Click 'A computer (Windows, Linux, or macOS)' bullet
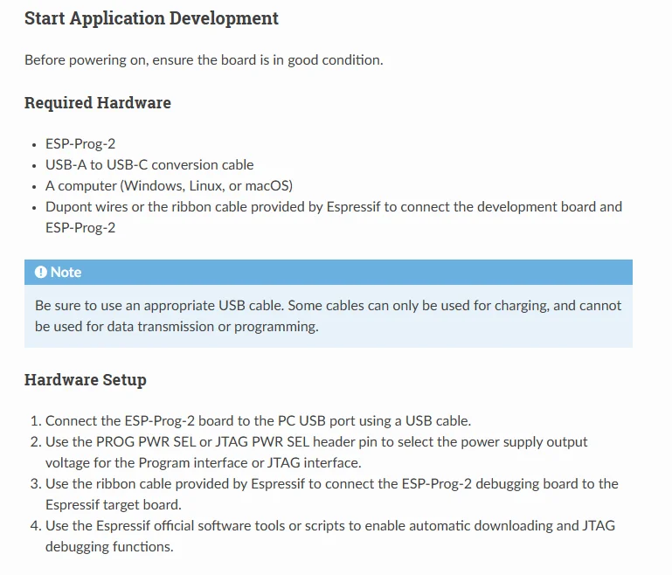The image size is (672, 575). pos(169,185)
